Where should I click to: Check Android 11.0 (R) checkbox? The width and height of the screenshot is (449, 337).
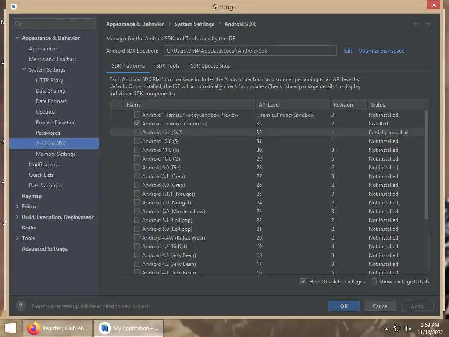tap(137, 150)
